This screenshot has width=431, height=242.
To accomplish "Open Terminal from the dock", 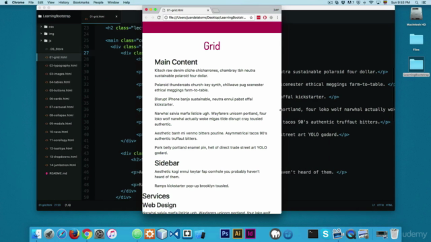I will click(x=312, y=234).
